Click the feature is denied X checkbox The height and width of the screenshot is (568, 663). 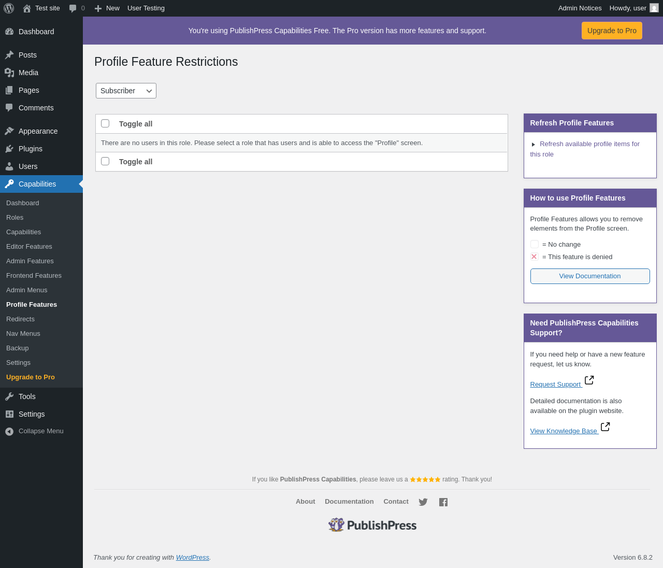(535, 257)
